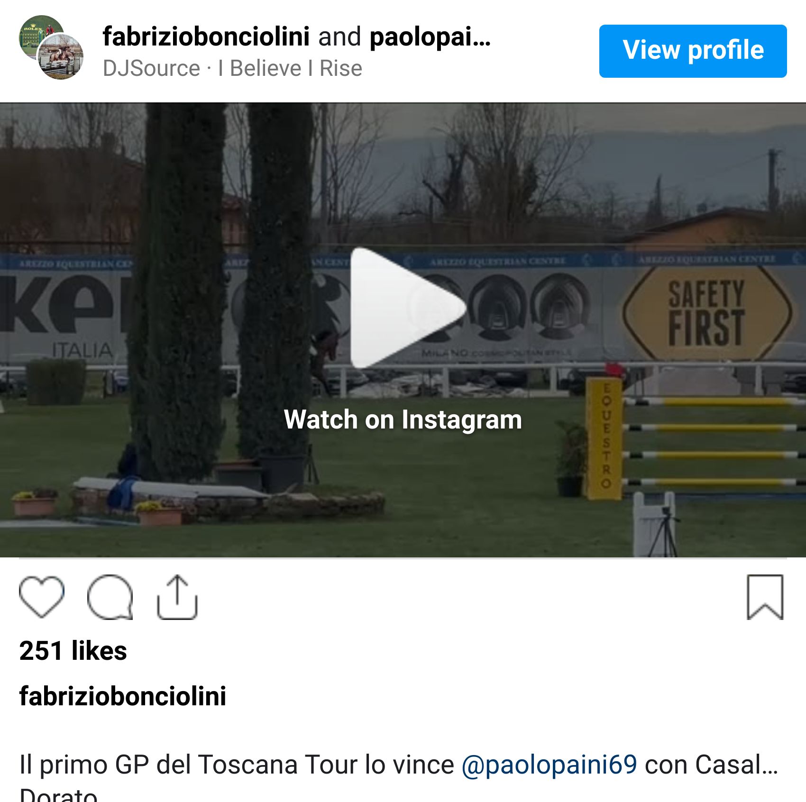Open fabriziobonciolini username above caption
Screen dimensions: 806x802
123,696
